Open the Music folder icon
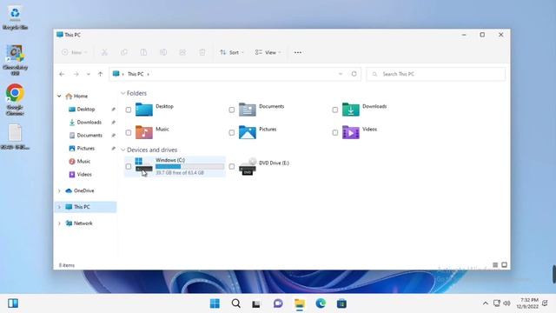Viewport: 556px width, 313px height. coord(144,132)
